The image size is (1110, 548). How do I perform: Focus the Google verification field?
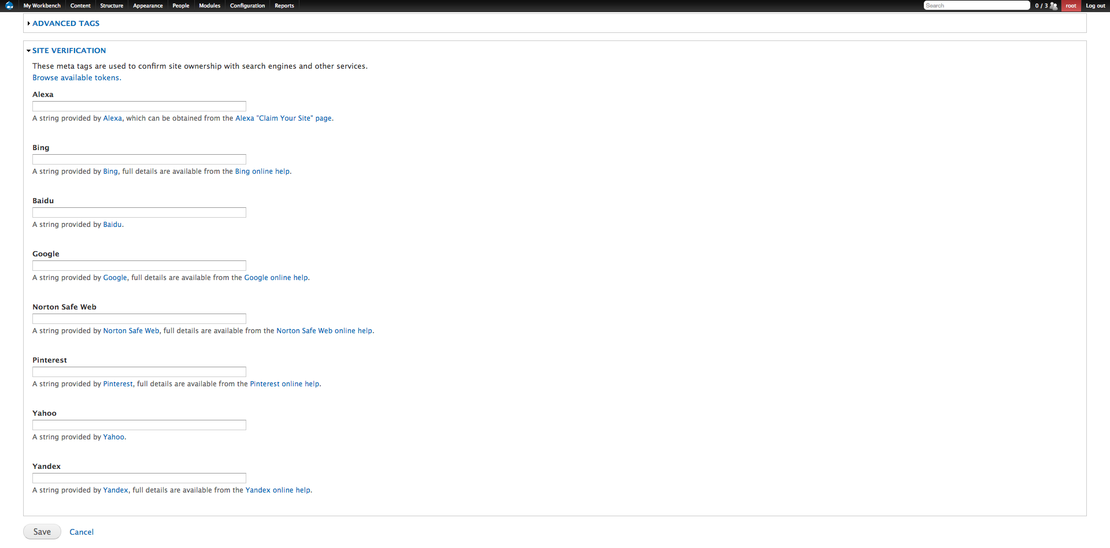(139, 266)
